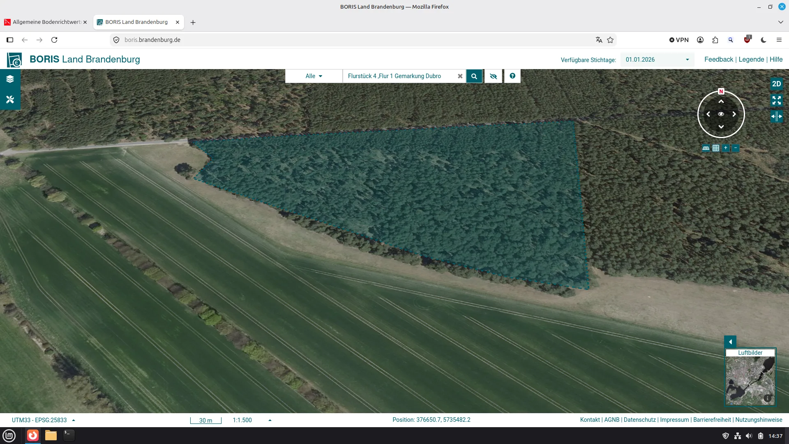Screen dimensions: 789x444
Task: Open the search help question mark icon
Action: [512, 76]
